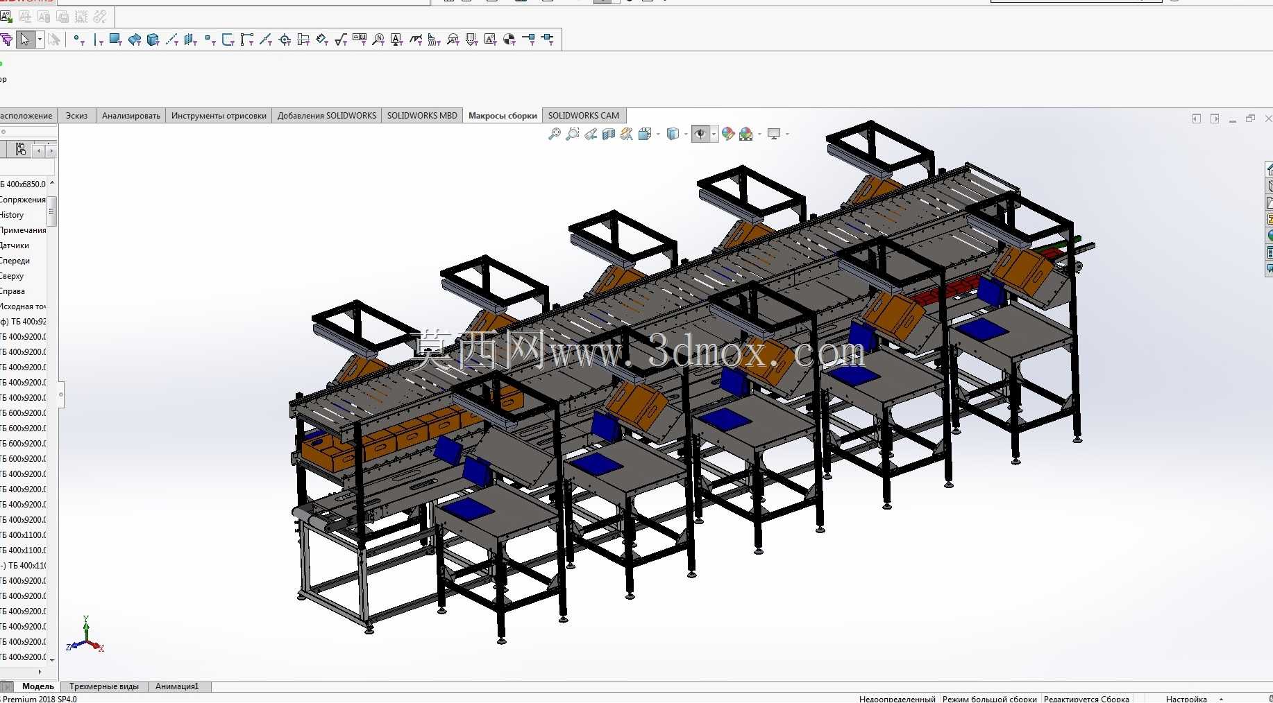This screenshot has height=703, width=1273.
Task: Activate the Section View icon
Action: pos(609,134)
